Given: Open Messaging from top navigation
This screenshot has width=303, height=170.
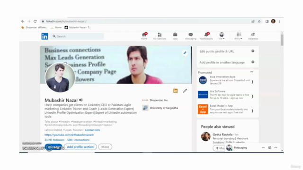Looking at the screenshot, I should [x=191, y=36].
